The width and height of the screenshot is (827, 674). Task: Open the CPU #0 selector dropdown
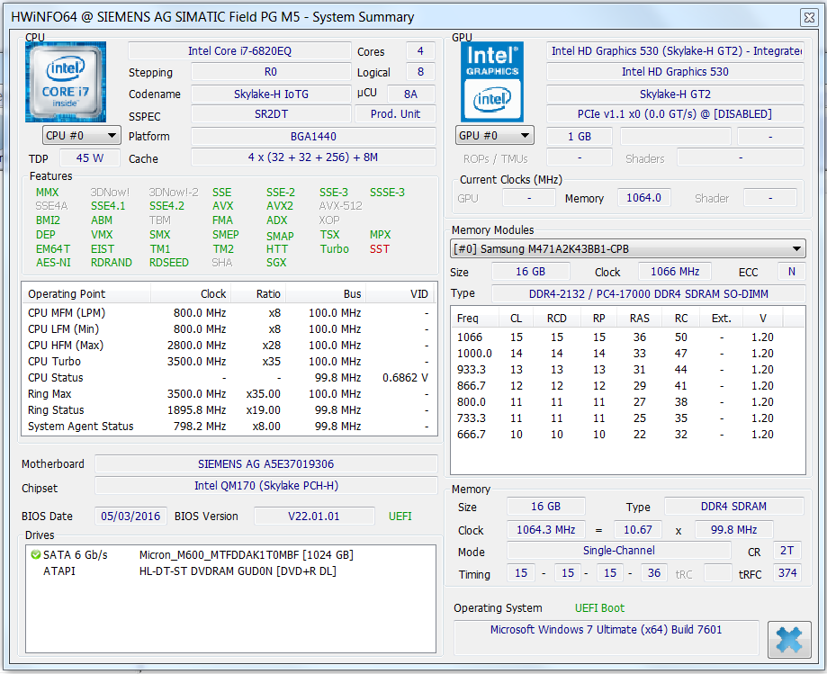tap(81, 136)
